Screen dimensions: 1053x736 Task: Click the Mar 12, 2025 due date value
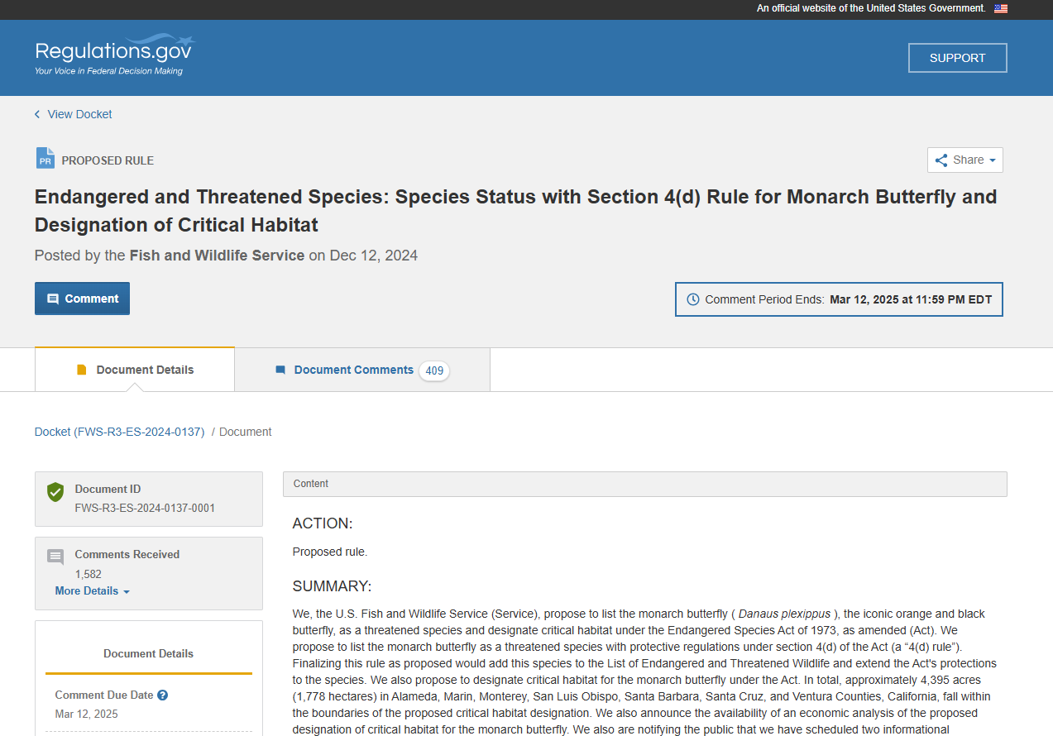87,714
